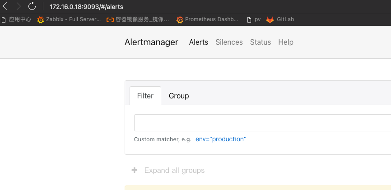391x190 pixels.
Task: Go to the Alerts page
Action: point(199,42)
